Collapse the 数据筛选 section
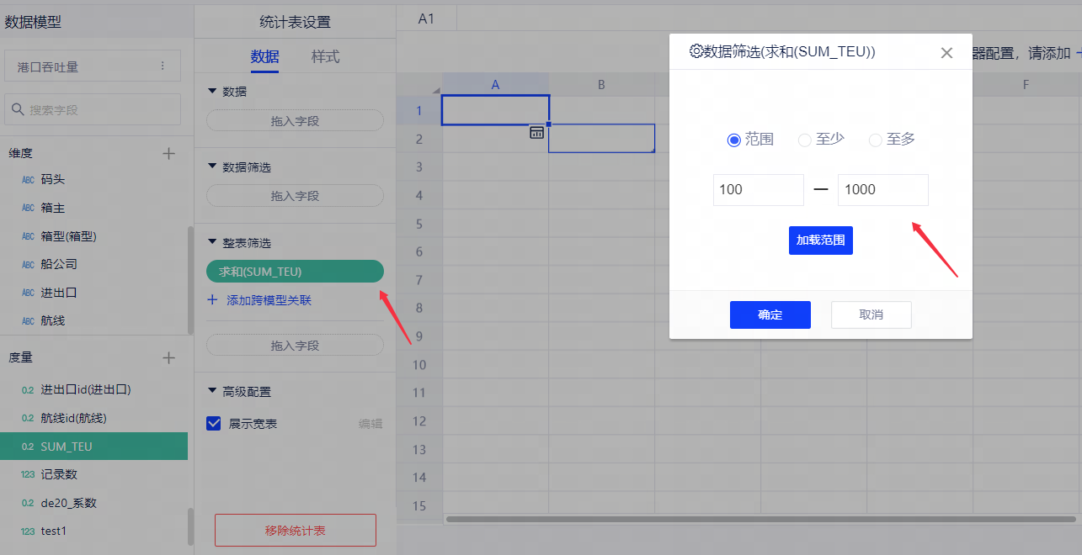The height and width of the screenshot is (555, 1082). 212,167
